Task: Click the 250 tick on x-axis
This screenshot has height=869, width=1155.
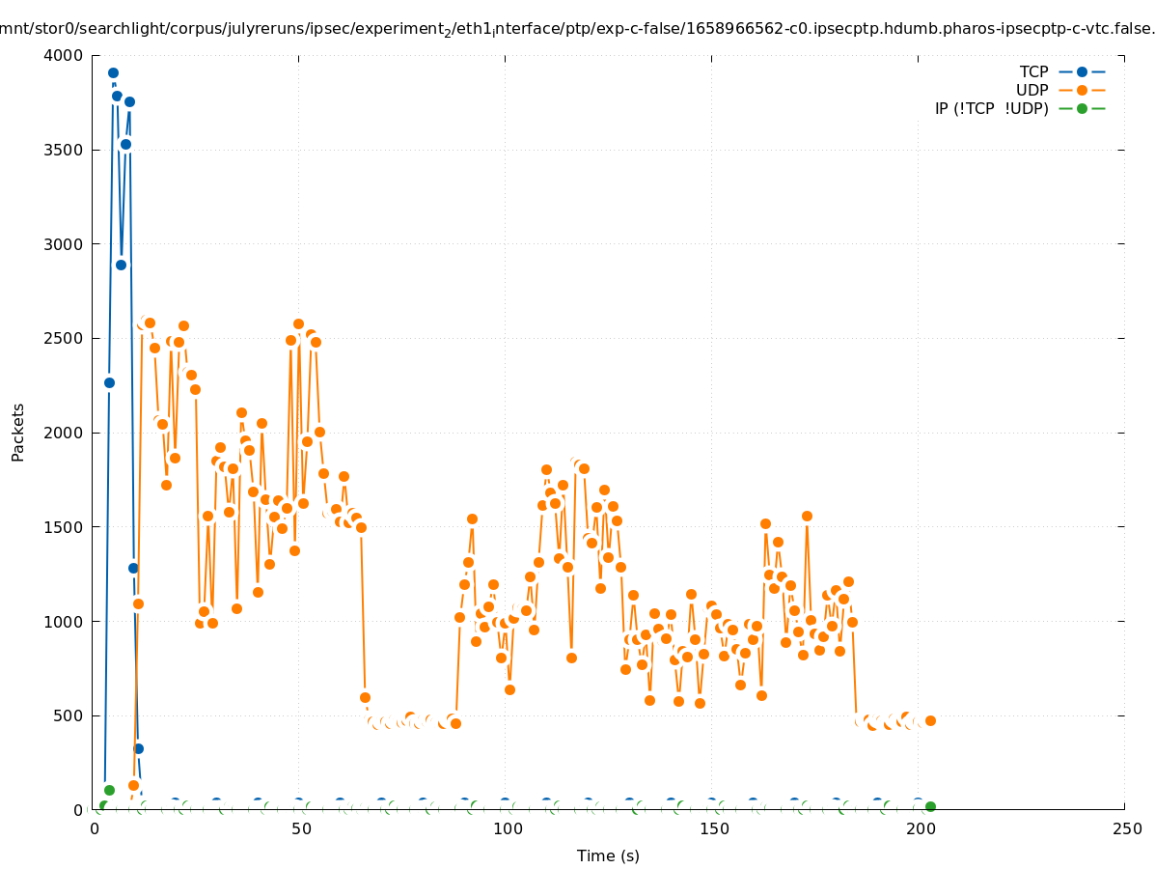Action: [x=1126, y=828]
